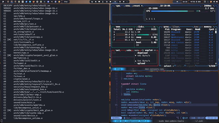This screenshot has height=123, width=219.
Task: Click the filter field in proc panel
Action: [x=175, y=27]
